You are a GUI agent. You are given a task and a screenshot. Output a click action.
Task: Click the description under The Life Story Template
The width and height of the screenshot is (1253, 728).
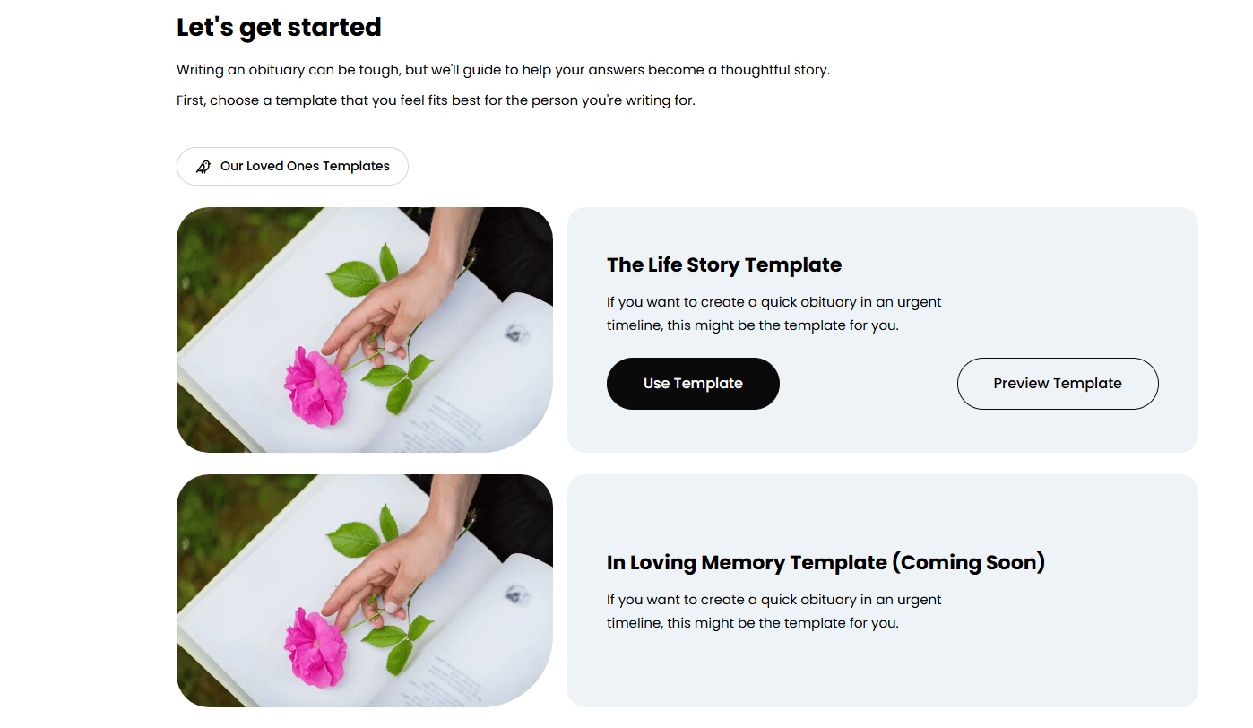click(774, 314)
